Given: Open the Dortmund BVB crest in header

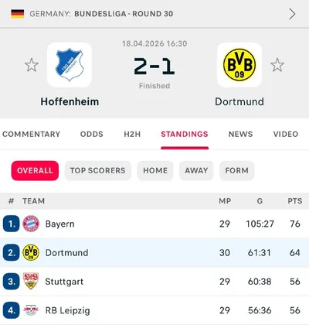Looking at the screenshot, I should tap(239, 65).
